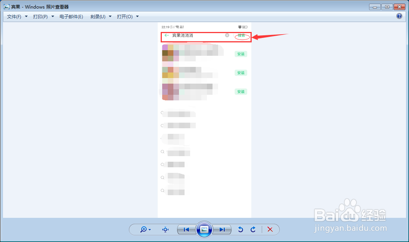Expand the 刻录(U) dropdown arrow

[110, 17]
